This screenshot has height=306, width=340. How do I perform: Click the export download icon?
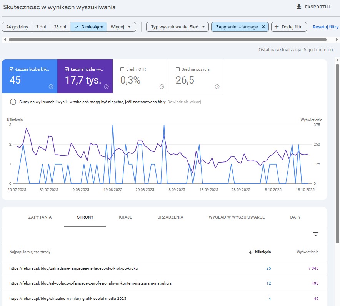pyautogui.click(x=299, y=7)
